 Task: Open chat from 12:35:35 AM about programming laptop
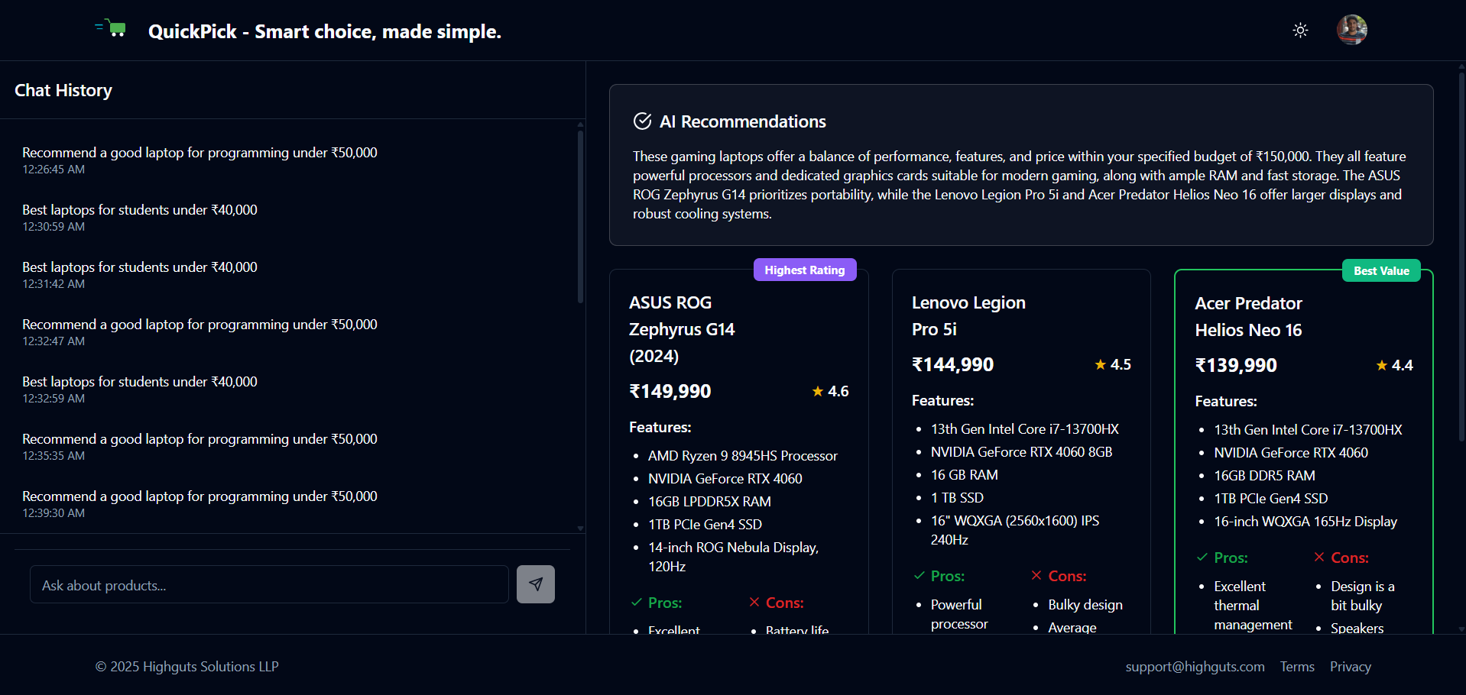199,446
